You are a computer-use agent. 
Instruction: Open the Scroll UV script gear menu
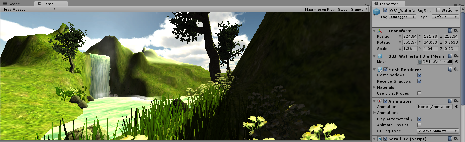click(x=456, y=139)
